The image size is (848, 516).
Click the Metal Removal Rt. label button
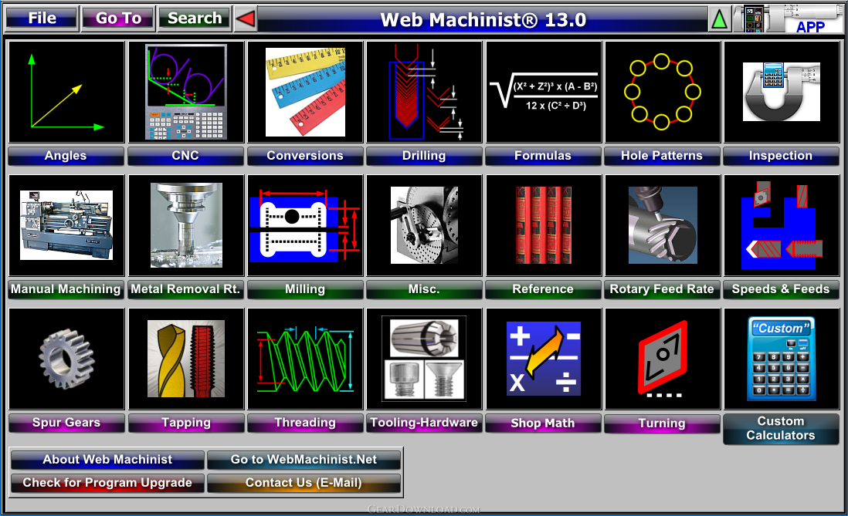185,289
